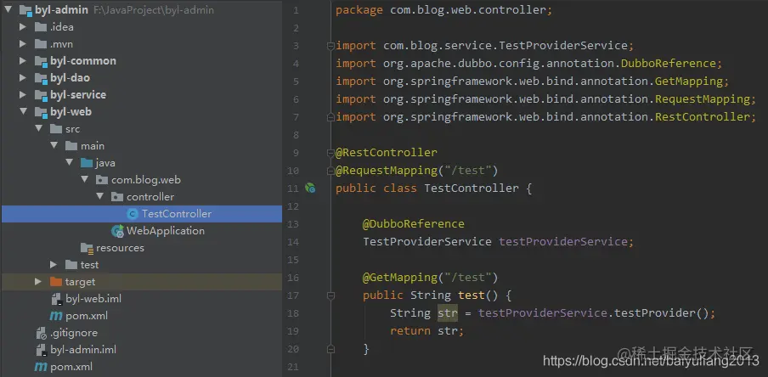Image resolution: width=768 pixels, height=377 pixels.
Task: Click the @RestController annotation on line 9
Action: pyautogui.click(x=387, y=153)
